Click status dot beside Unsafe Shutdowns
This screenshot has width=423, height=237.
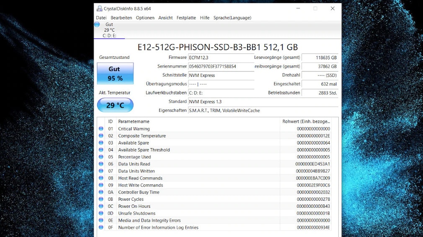(x=101, y=213)
